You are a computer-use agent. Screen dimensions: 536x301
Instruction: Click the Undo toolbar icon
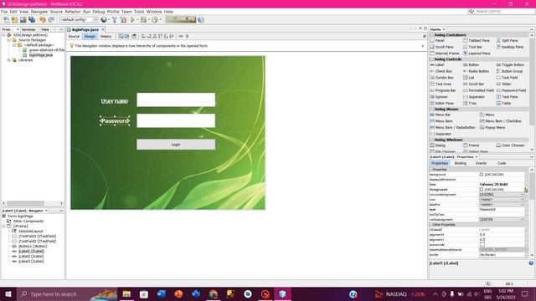43,20
